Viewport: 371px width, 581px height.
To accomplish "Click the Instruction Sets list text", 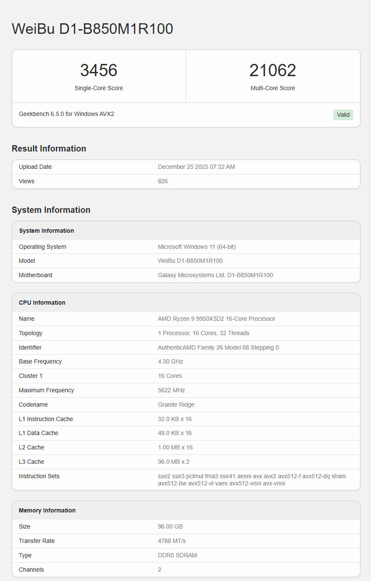I will (251, 479).
